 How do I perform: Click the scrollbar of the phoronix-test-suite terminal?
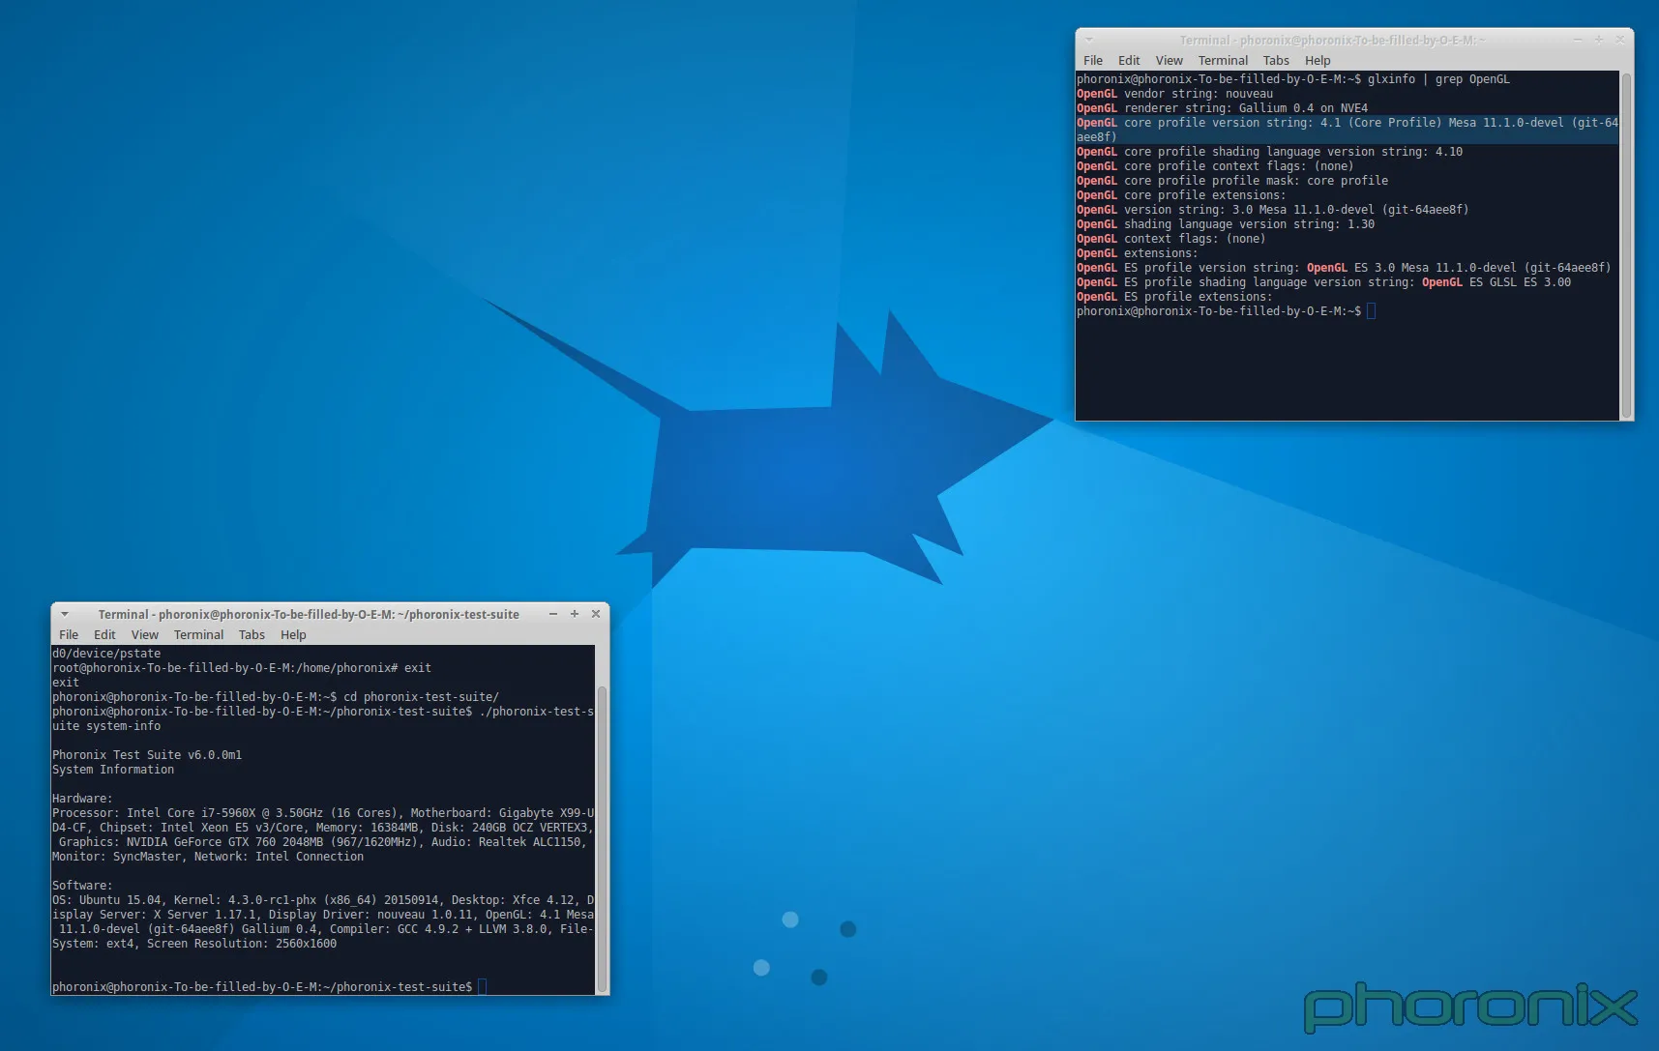pos(602,838)
